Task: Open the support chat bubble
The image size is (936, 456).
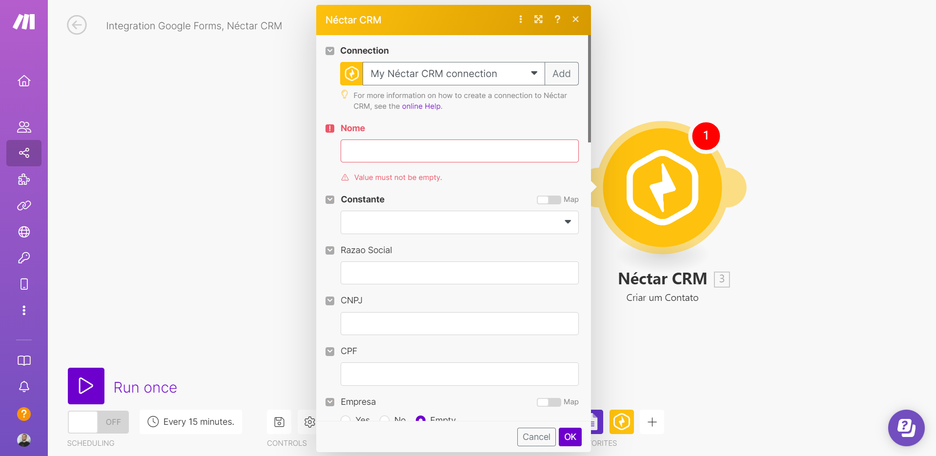Action: click(x=906, y=428)
